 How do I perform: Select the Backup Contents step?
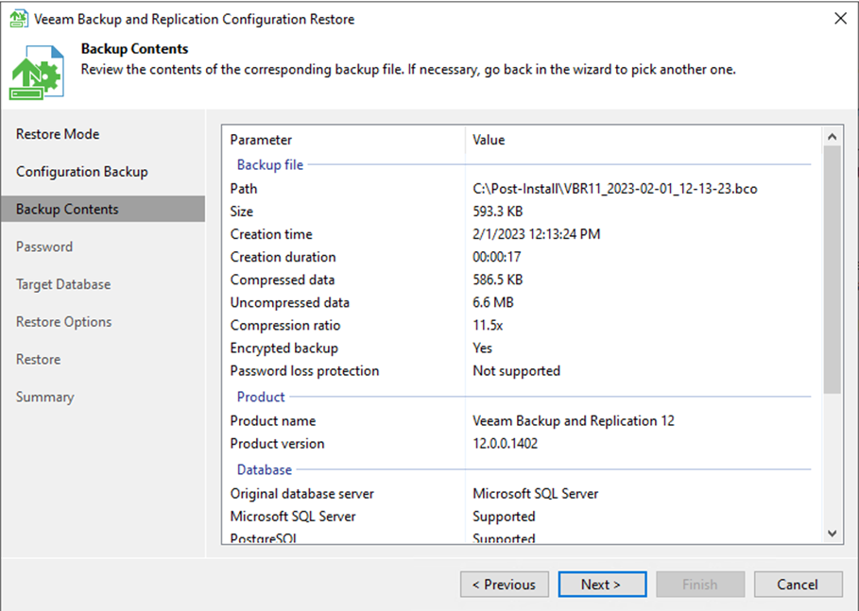pos(103,209)
